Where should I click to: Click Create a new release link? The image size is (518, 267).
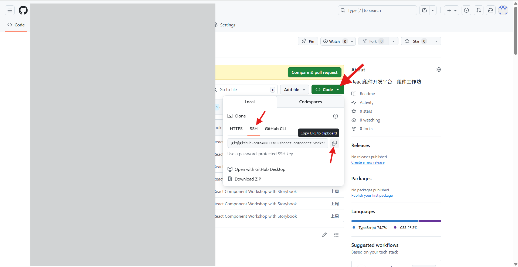(368, 162)
